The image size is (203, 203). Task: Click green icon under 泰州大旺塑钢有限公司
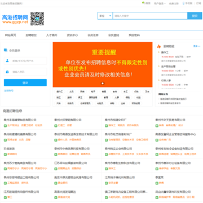click(x=56, y=126)
